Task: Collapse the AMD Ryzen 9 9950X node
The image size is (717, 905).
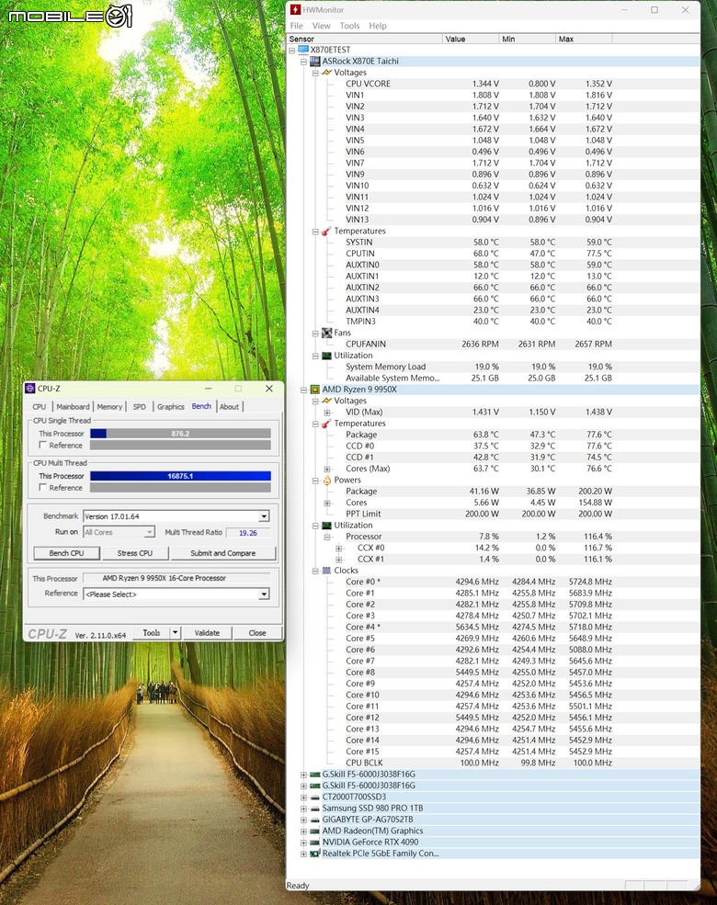Action: [303, 390]
